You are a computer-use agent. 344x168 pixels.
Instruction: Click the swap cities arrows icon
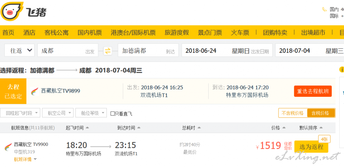[x=108, y=51]
